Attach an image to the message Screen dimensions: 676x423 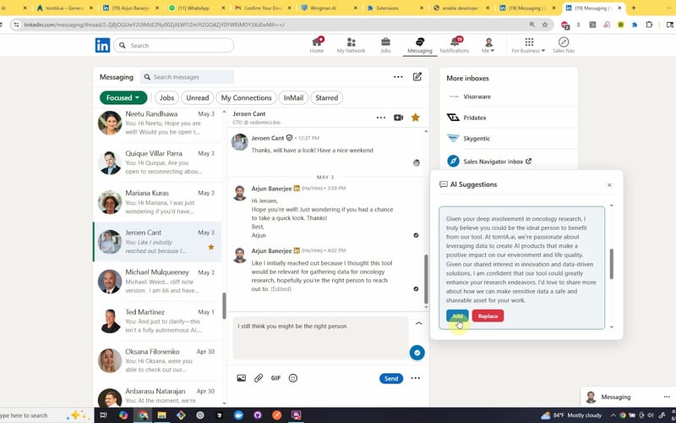tap(242, 378)
